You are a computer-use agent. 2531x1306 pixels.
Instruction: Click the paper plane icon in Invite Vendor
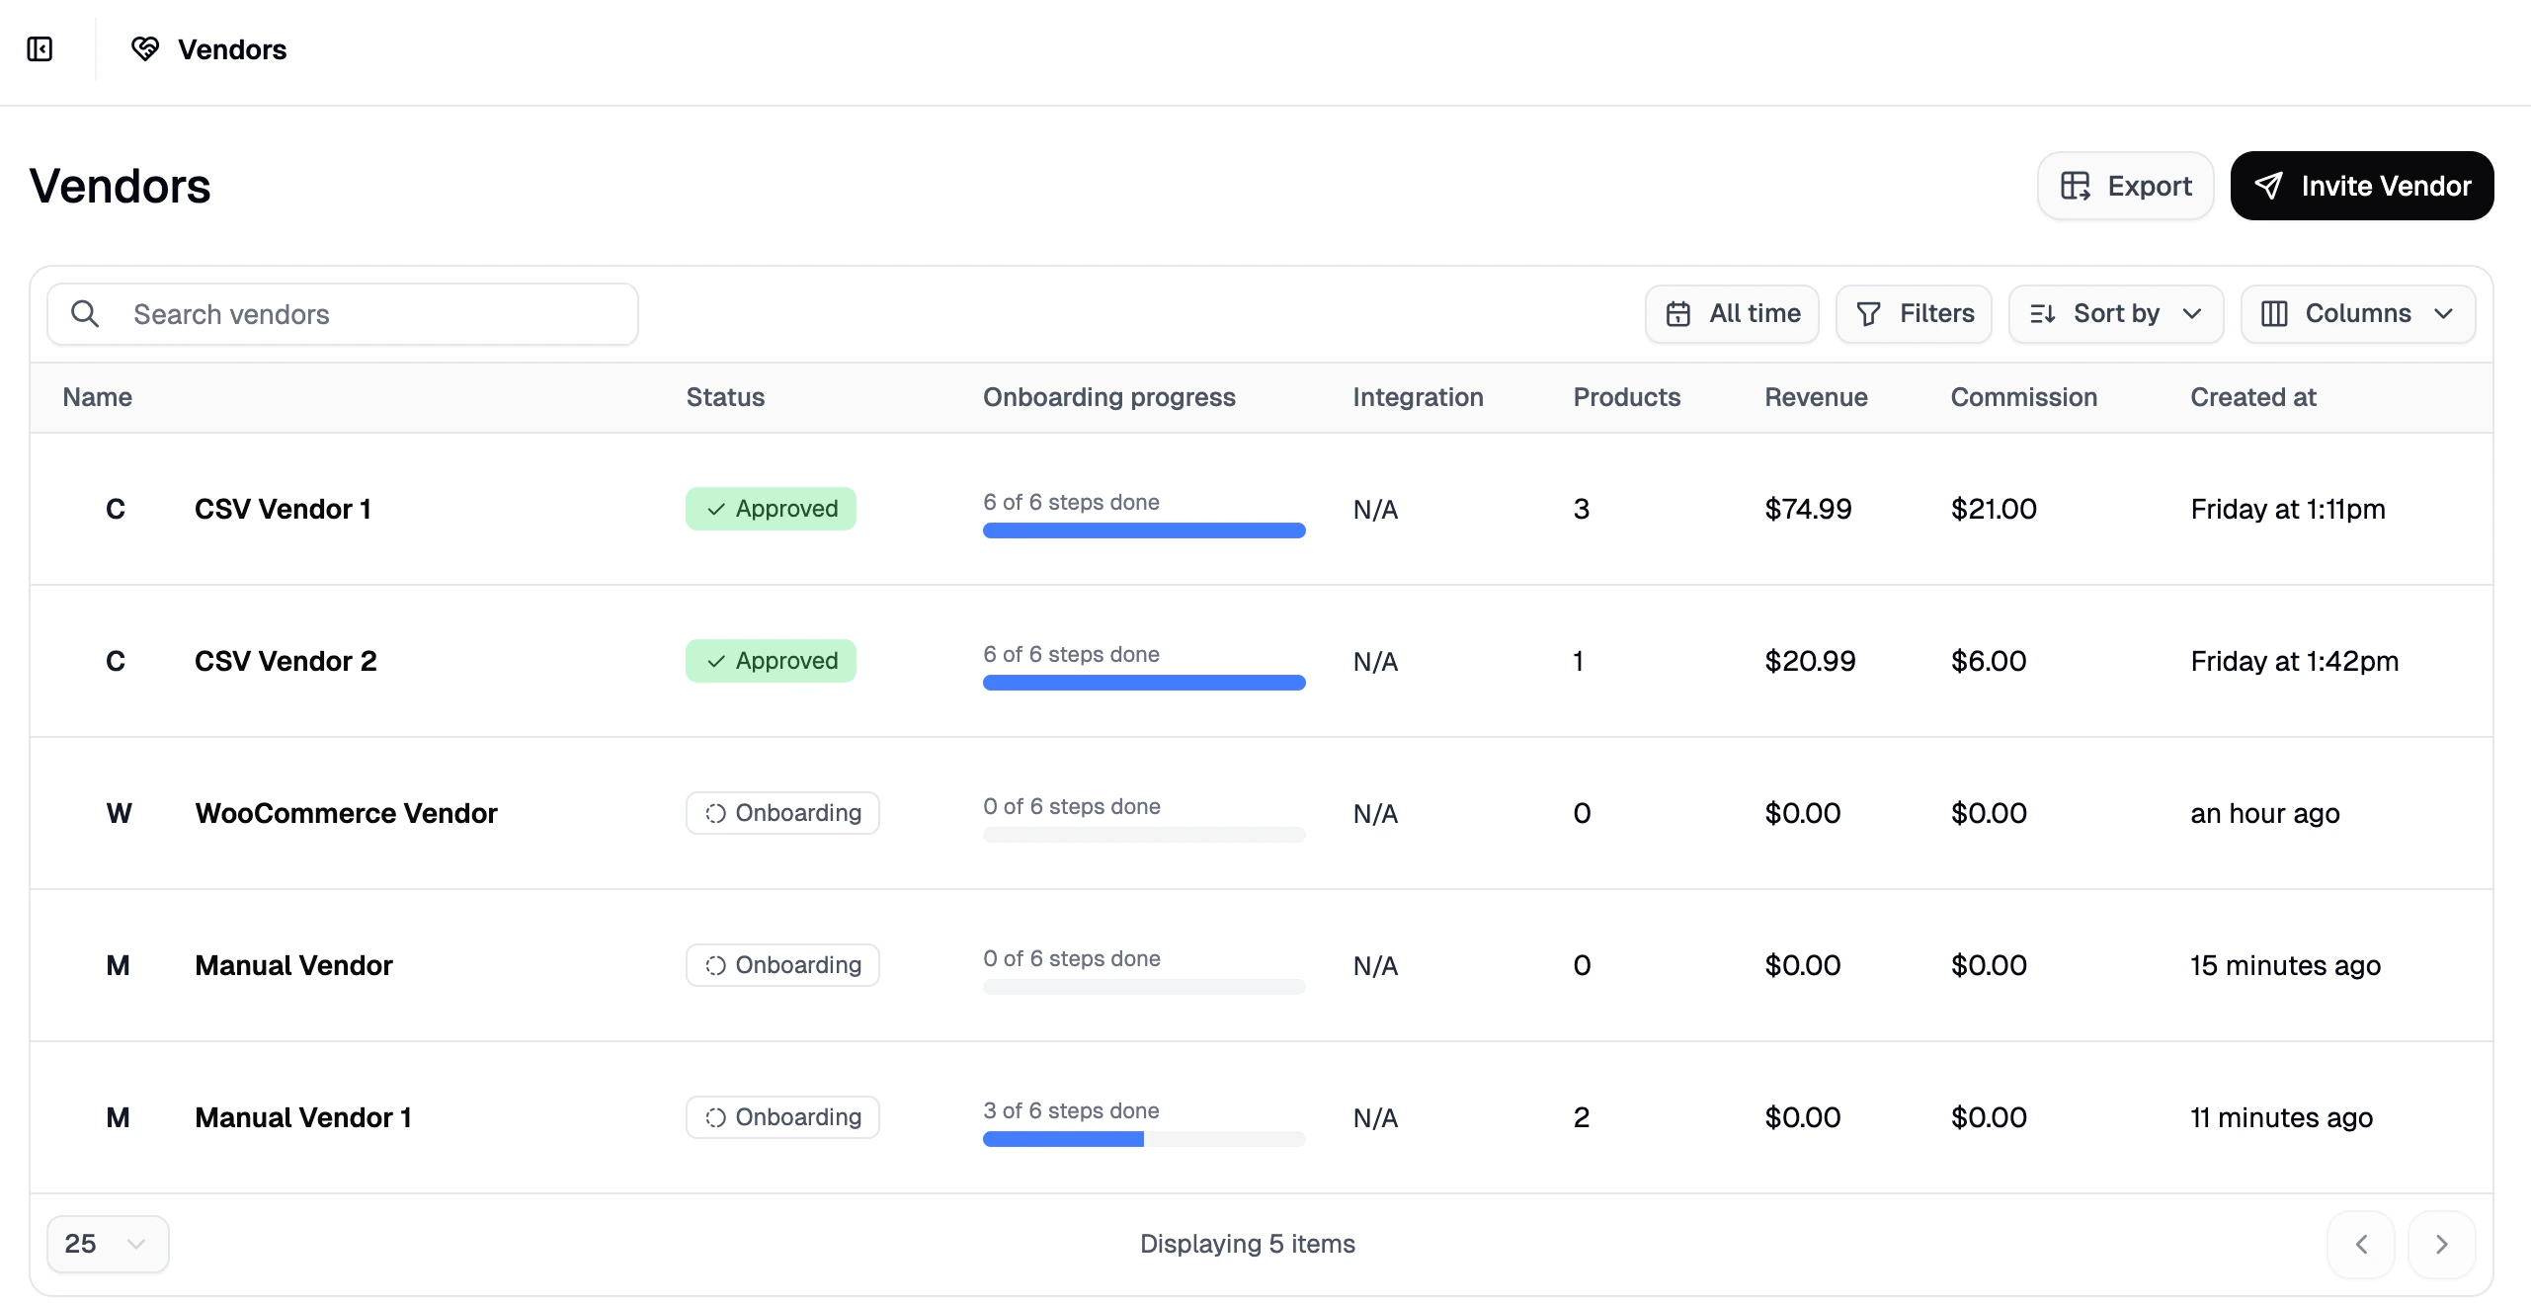2268,186
